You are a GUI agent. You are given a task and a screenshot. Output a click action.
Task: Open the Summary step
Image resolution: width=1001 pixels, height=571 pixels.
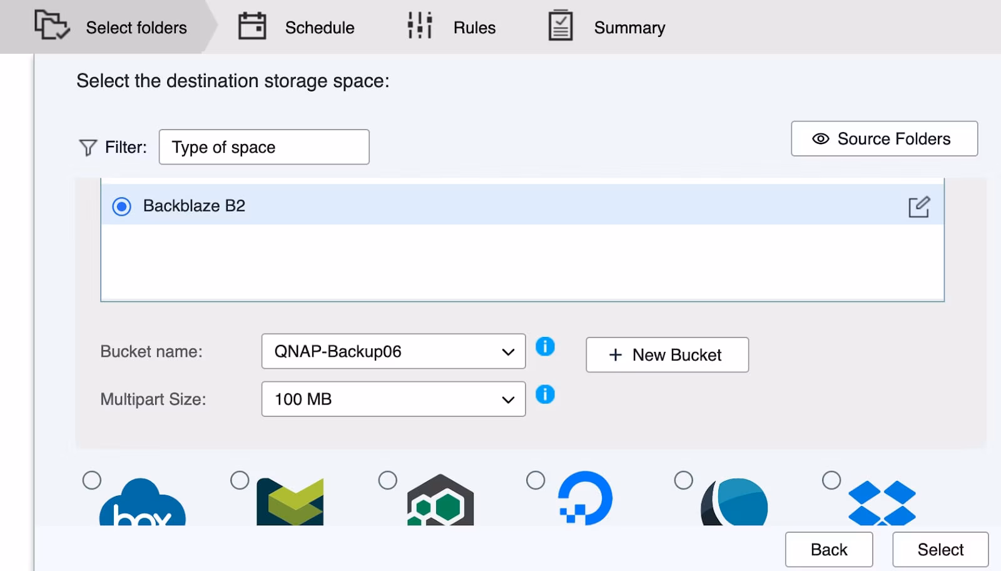pyautogui.click(x=606, y=28)
